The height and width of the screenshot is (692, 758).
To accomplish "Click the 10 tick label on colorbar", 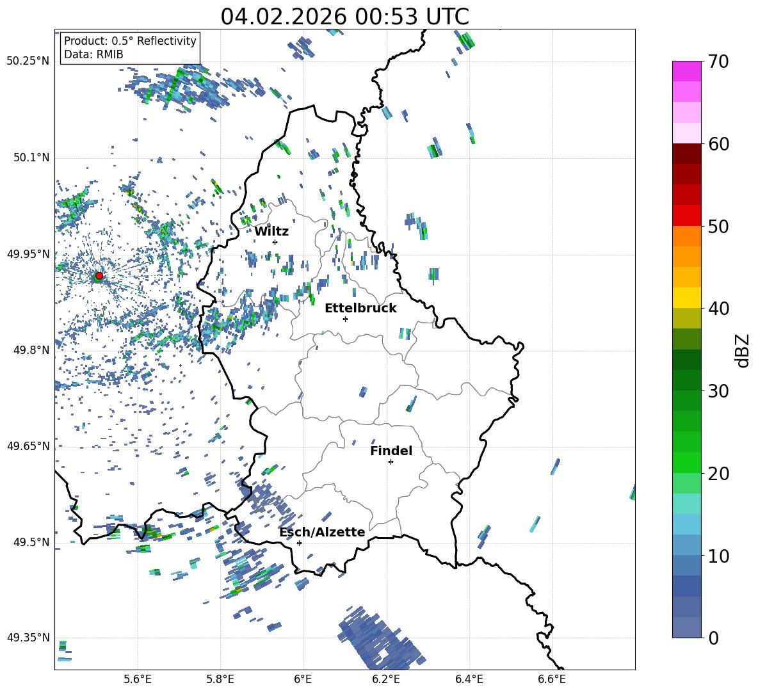I will [718, 556].
